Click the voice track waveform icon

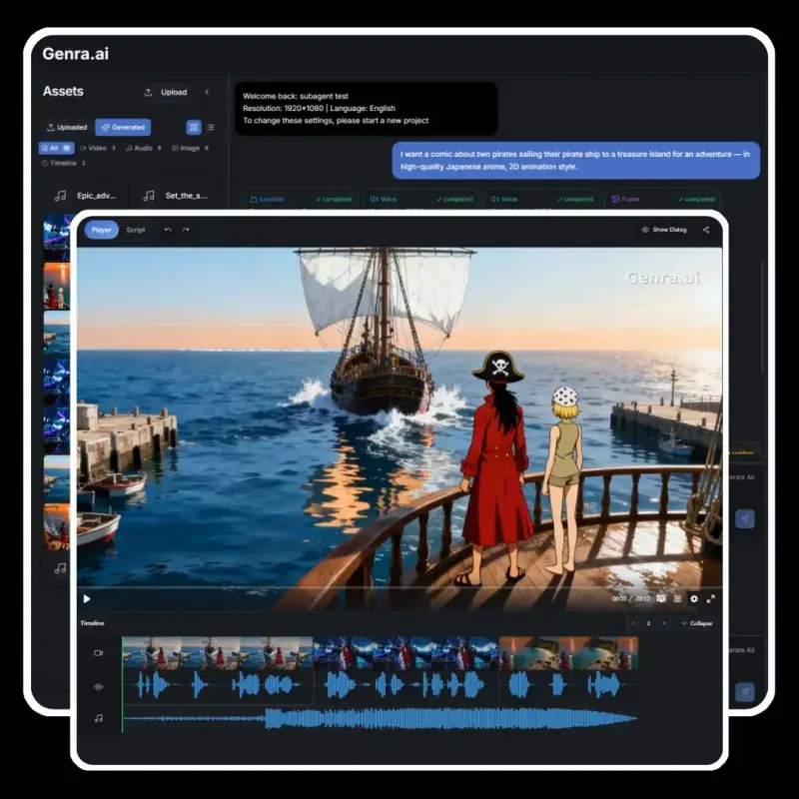[99, 686]
